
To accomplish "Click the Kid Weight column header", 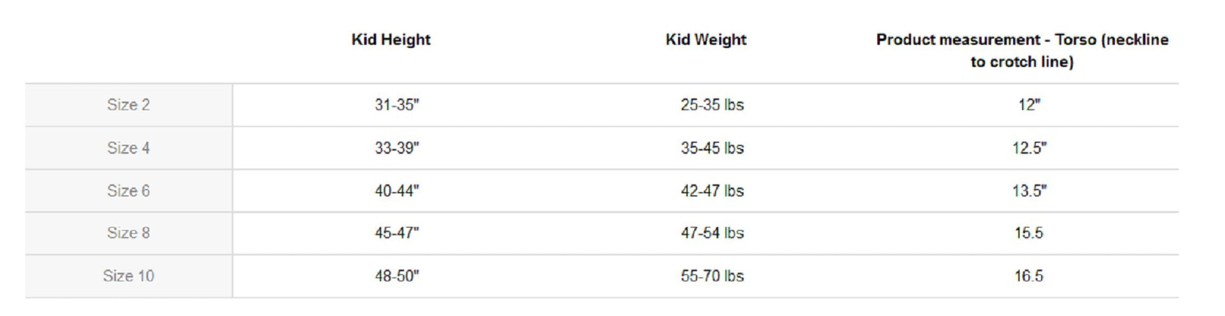I will (706, 40).
